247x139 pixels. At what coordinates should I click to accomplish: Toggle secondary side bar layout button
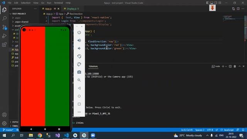(x=216, y=3)
